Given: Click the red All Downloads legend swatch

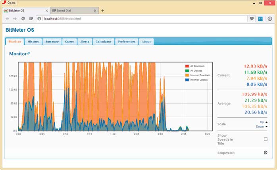Looking at the screenshot, I should pyautogui.click(x=187, y=66).
